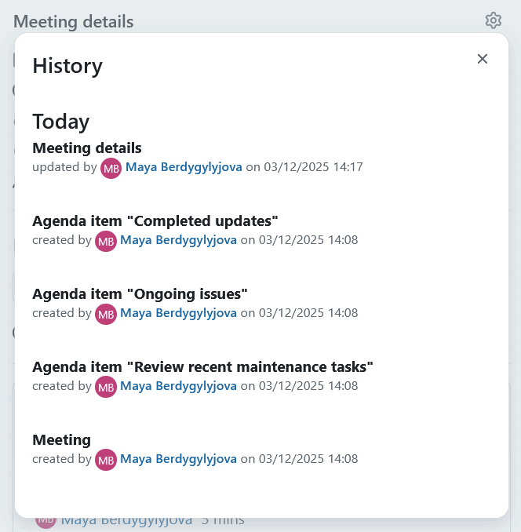Click MB avatar beside Ongoing issues entry

click(x=106, y=314)
